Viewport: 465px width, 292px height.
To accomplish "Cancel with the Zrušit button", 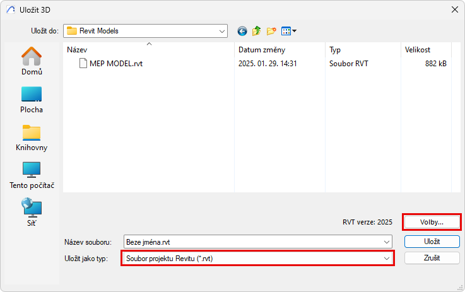I will pos(432,258).
